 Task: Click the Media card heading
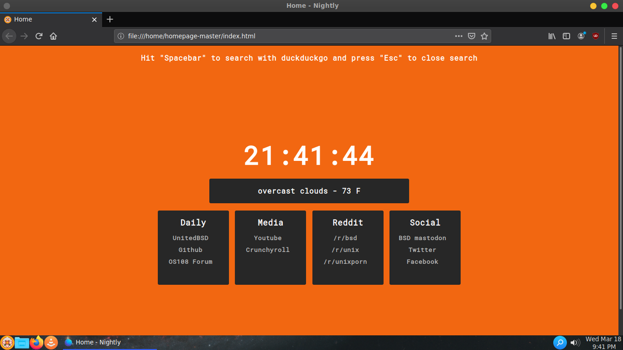(271, 223)
